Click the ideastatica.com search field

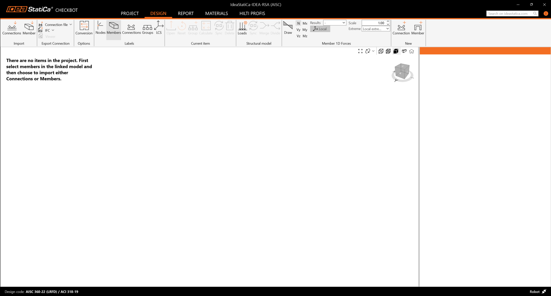click(x=509, y=13)
